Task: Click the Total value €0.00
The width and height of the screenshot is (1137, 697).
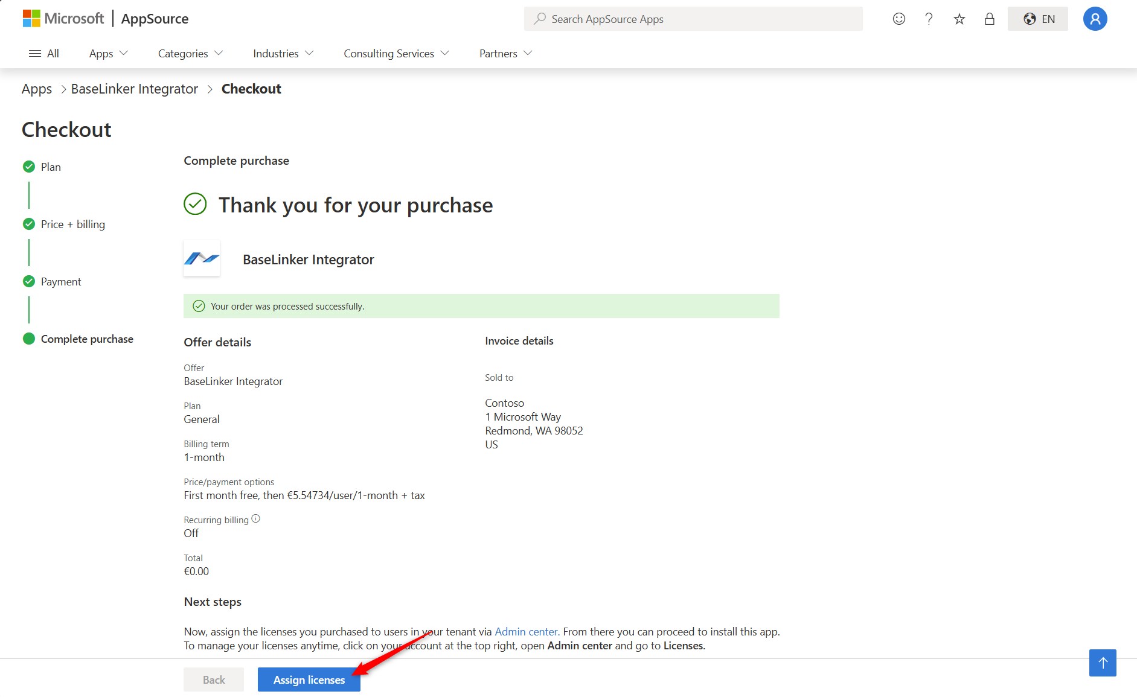Action: point(196,571)
